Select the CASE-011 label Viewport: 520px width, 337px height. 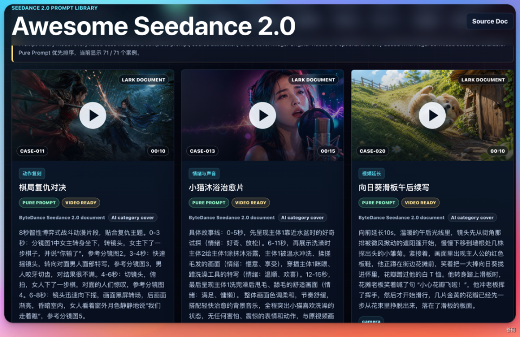pyautogui.click(x=32, y=151)
